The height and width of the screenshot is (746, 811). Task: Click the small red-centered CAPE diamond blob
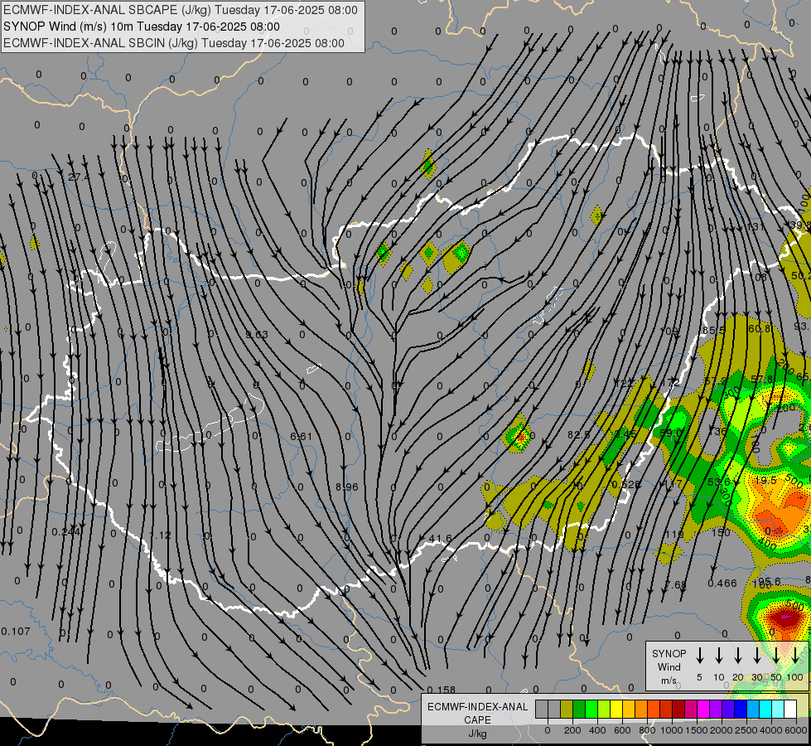tap(520, 436)
